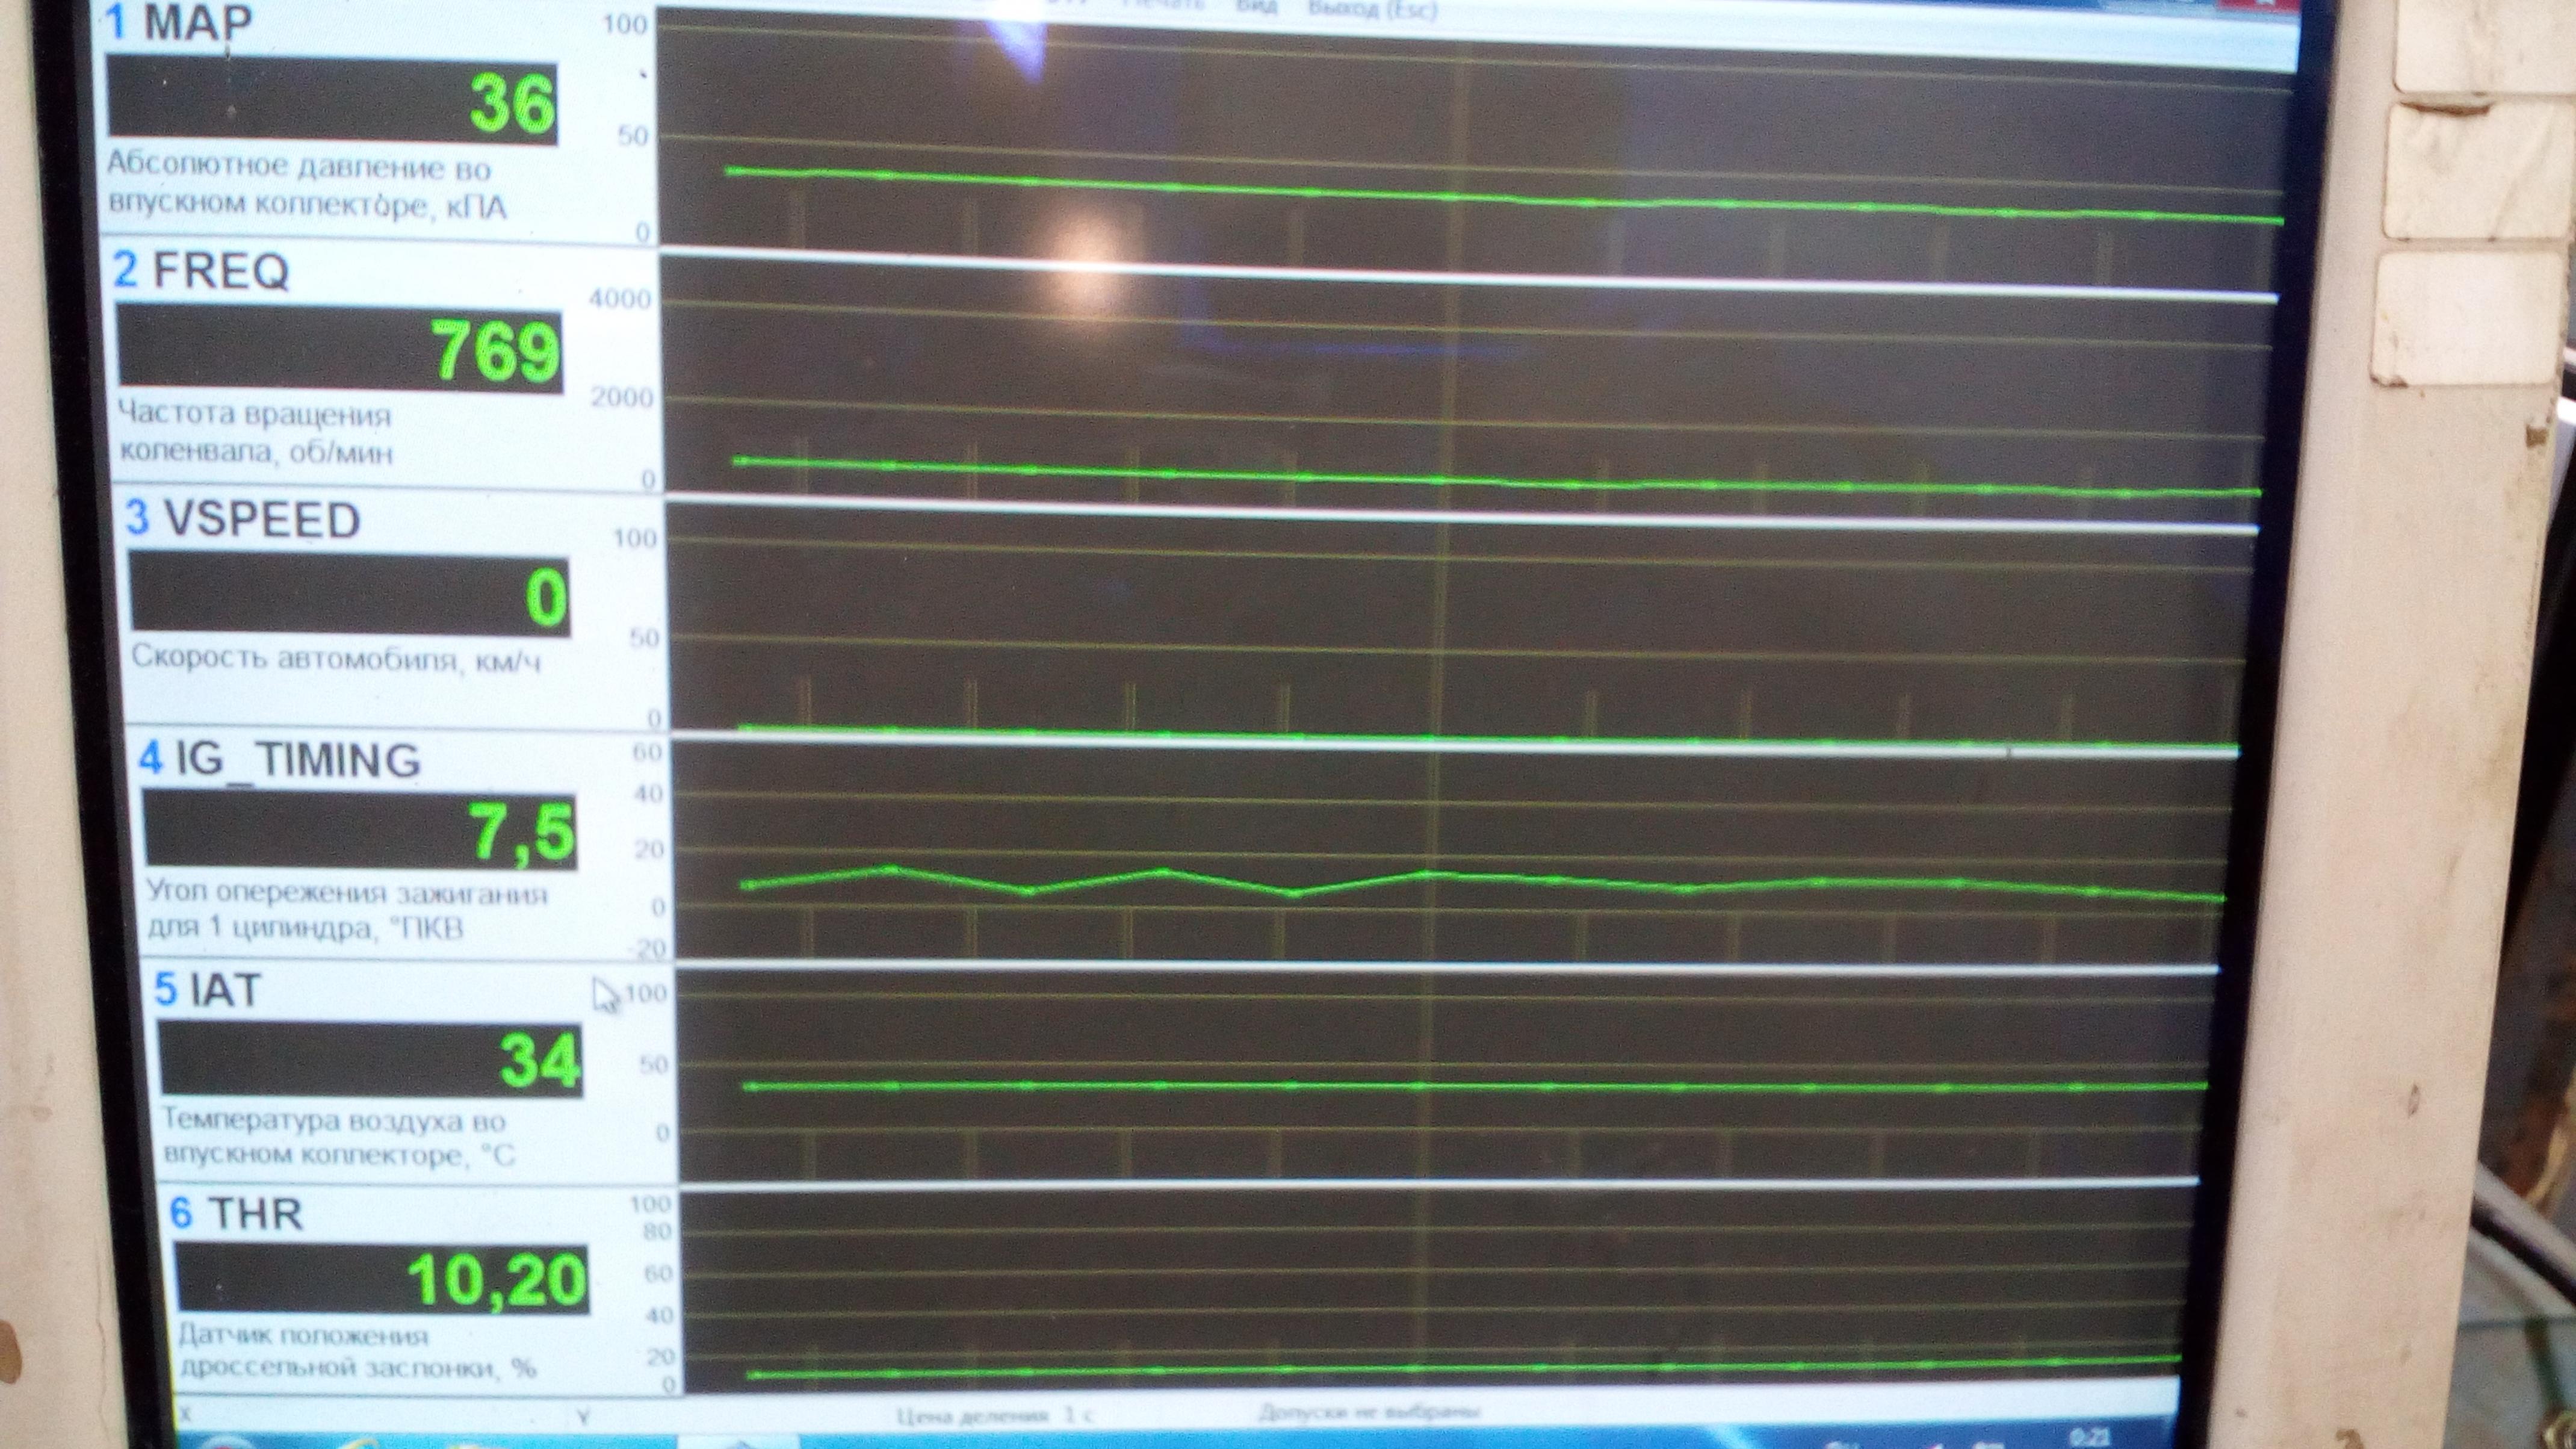The image size is (2576, 1449).
Task: Click the IAT value field showing 34
Action: coord(370,1059)
